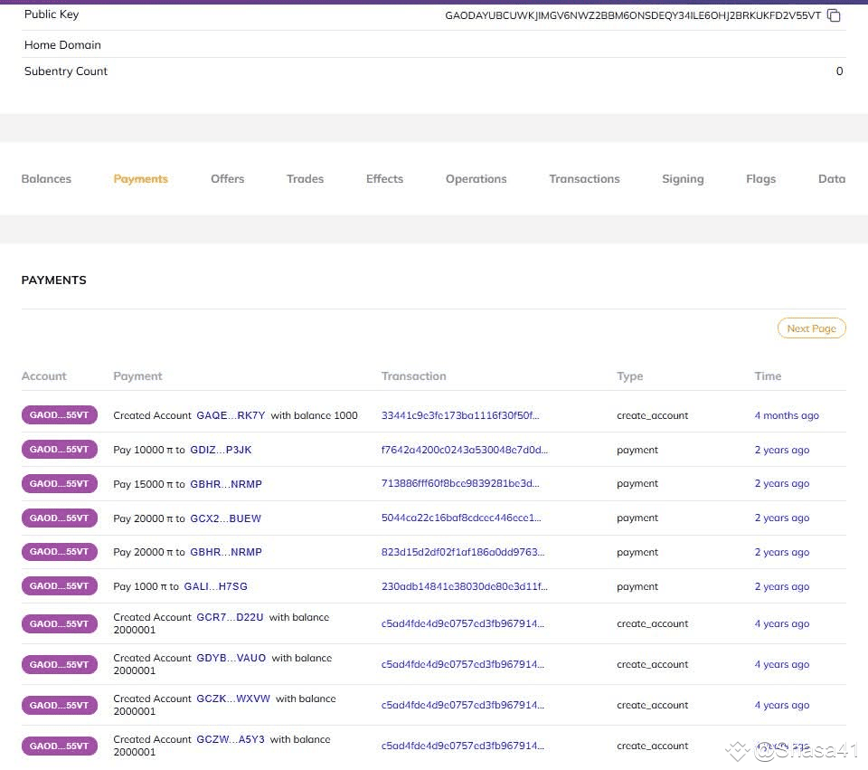
Task: Open transaction f7642a4200c0243a530048c7d0d...
Action: pyautogui.click(x=464, y=450)
